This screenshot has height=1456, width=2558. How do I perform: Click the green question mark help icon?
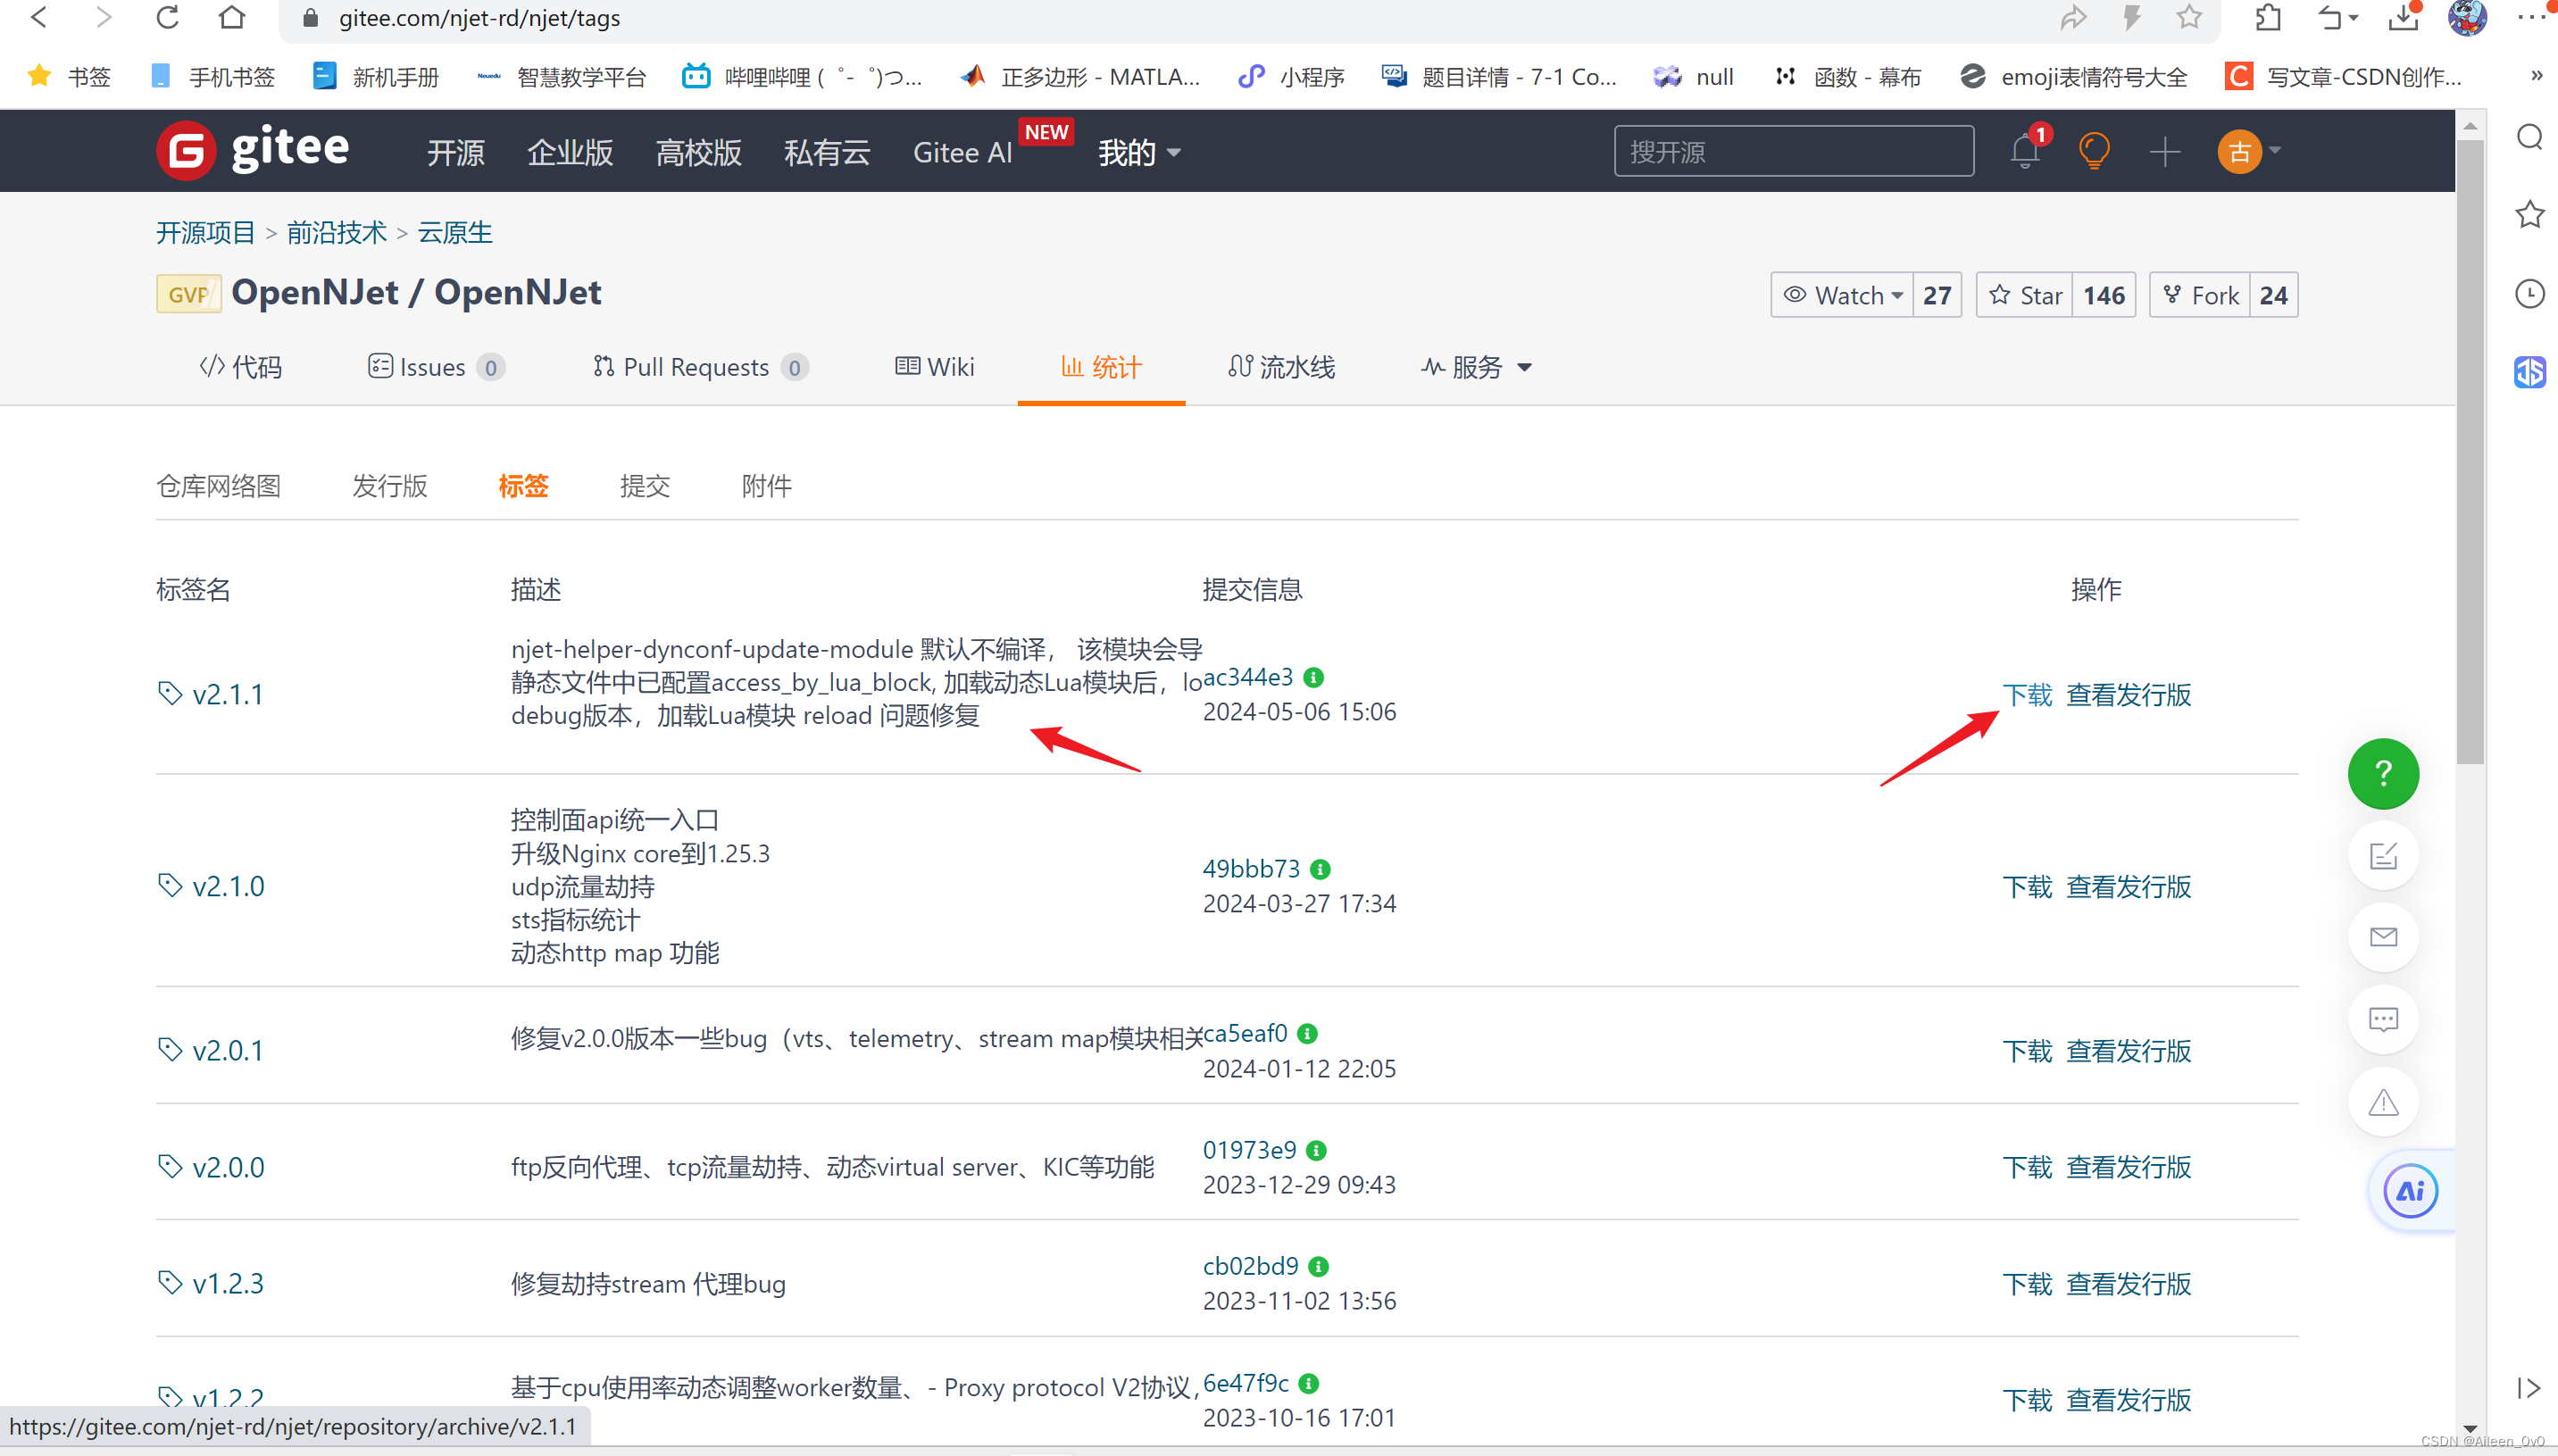coord(2384,775)
